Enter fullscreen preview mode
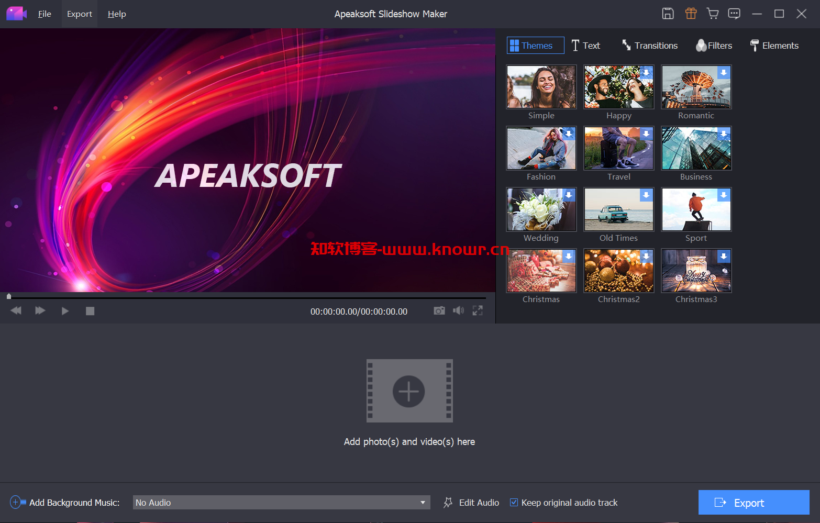820x523 pixels. [478, 310]
